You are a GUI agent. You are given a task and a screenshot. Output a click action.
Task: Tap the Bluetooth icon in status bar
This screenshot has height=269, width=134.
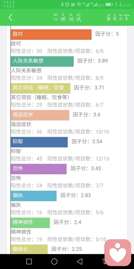click(x=62, y=5)
